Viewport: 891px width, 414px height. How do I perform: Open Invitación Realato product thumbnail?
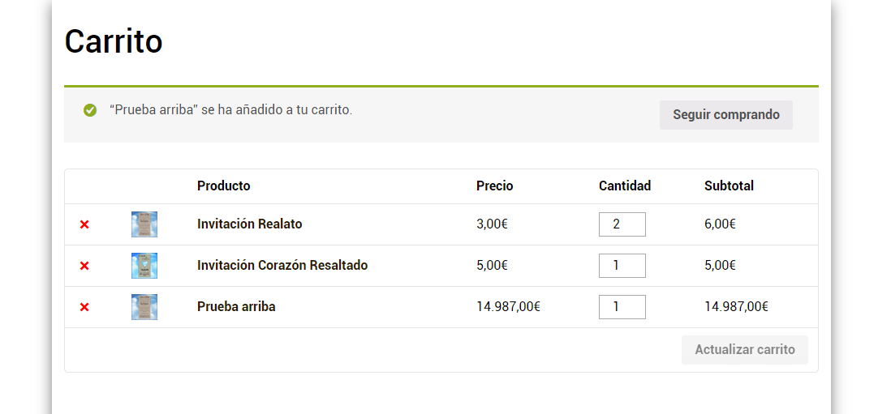[144, 224]
